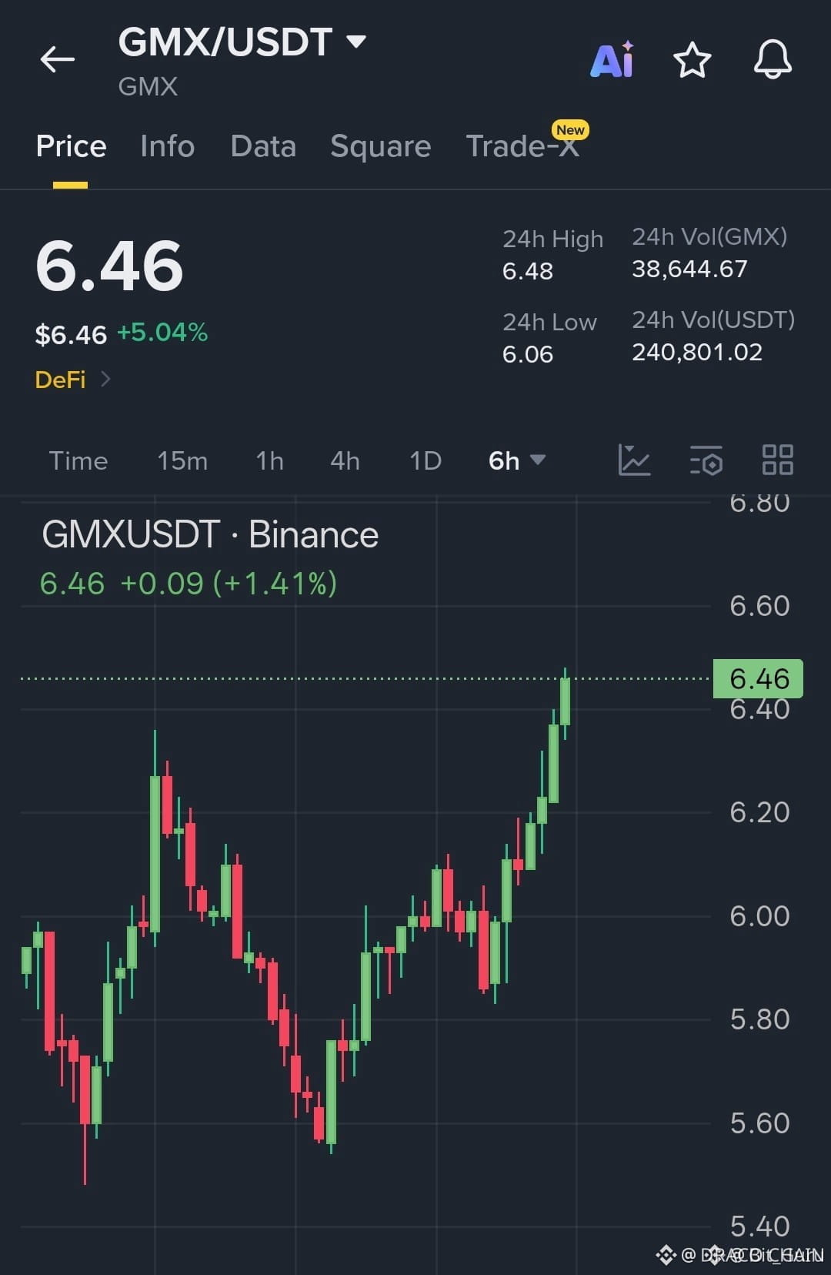Select the 1D chart interval
Screen dimensions: 831x1275
426,460
